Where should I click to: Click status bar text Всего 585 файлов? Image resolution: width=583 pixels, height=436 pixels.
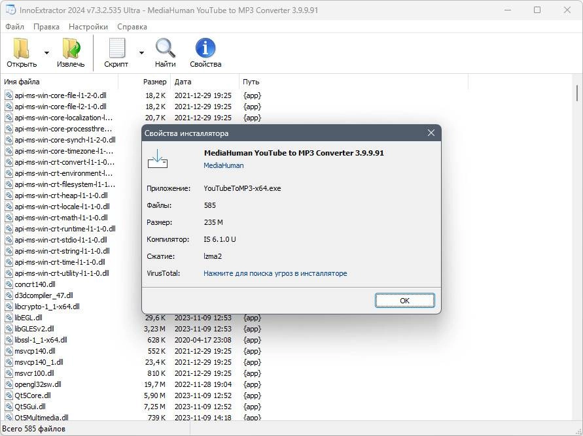pos(33,429)
